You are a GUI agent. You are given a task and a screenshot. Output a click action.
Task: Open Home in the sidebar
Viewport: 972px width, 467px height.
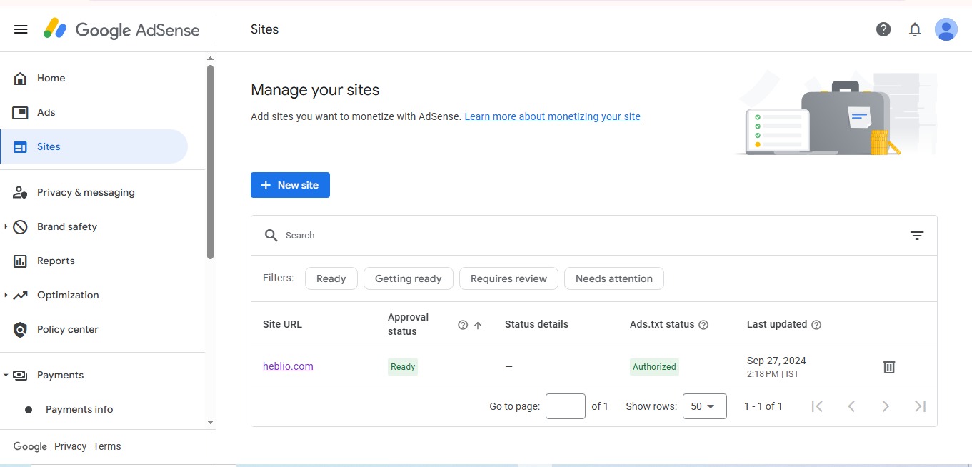94,78
